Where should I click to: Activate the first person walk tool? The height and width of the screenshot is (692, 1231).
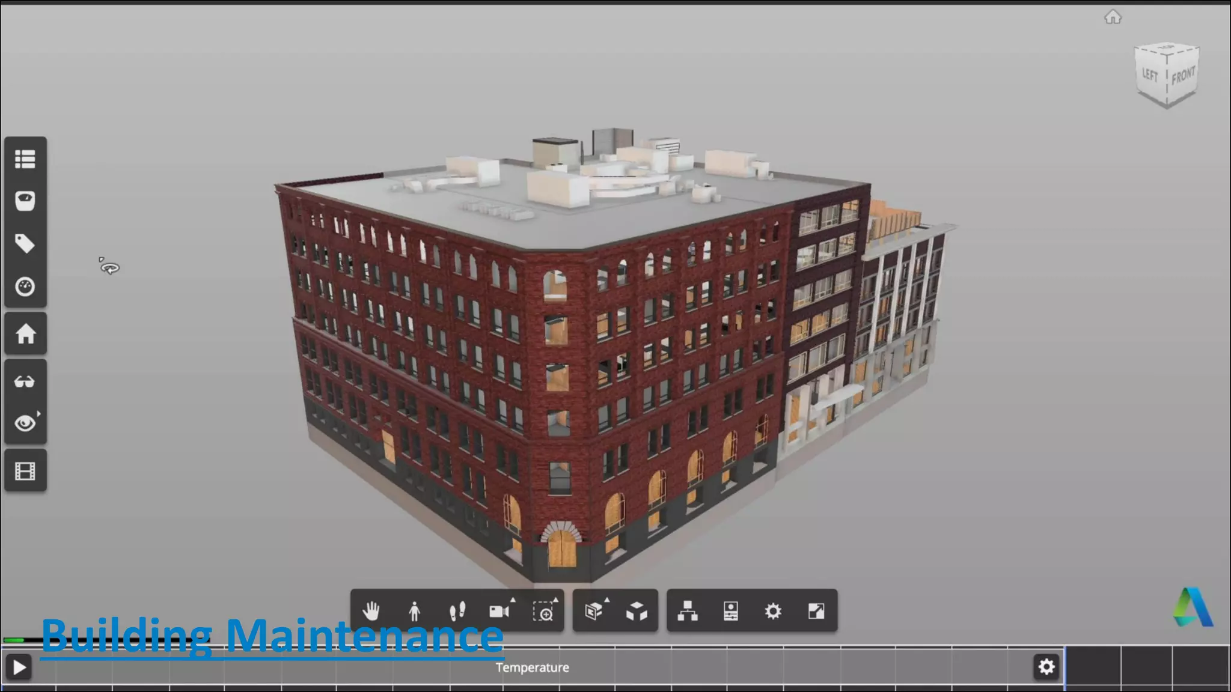414,612
